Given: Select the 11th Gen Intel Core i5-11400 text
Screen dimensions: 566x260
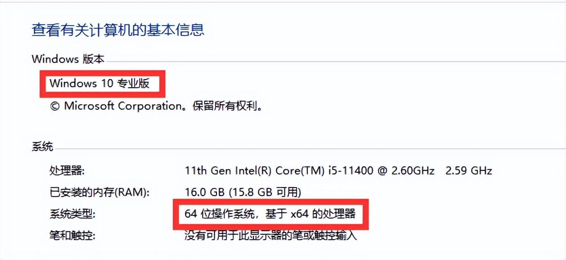Looking at the screenshot, I should [x=310, y=171].
